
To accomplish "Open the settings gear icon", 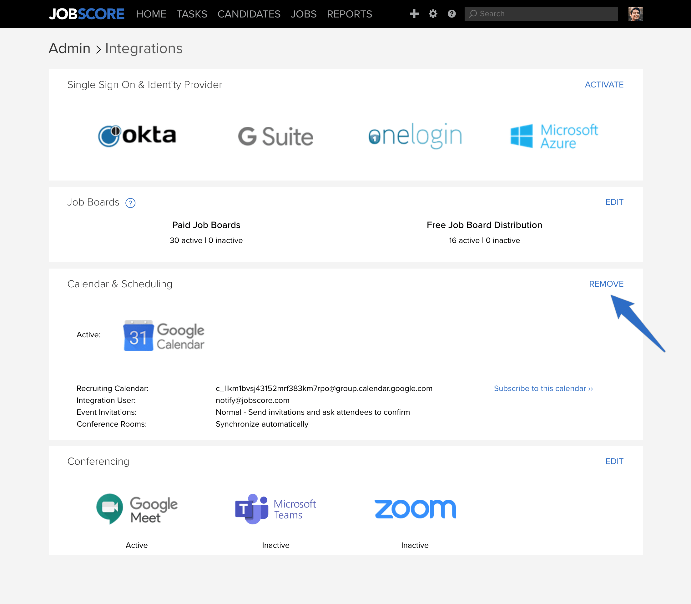I will (x=433, y=14).
